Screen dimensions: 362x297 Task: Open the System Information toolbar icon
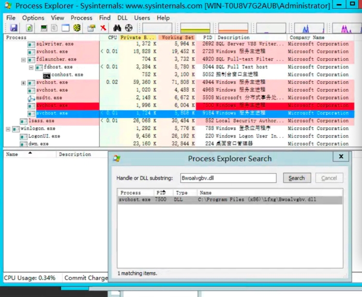click(44, 28)
